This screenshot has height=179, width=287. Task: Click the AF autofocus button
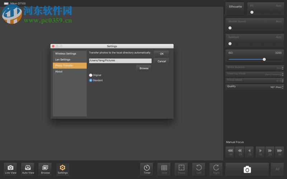(277, 169)
